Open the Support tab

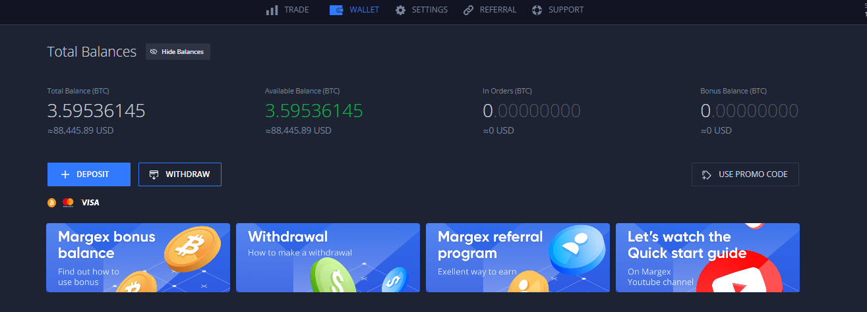coord(558,10)
